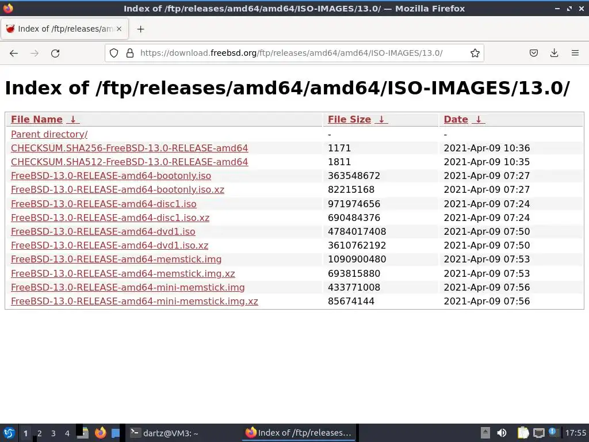The height and width of the screenshot is (442, 589).
Task: Sort File Name descending arrow
Action: pos(73,120)
